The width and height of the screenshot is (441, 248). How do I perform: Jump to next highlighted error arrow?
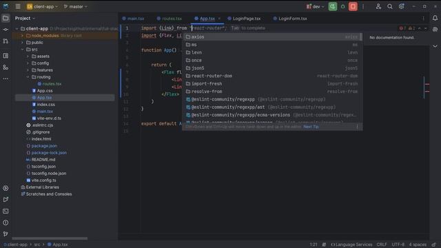pos(426,28)
